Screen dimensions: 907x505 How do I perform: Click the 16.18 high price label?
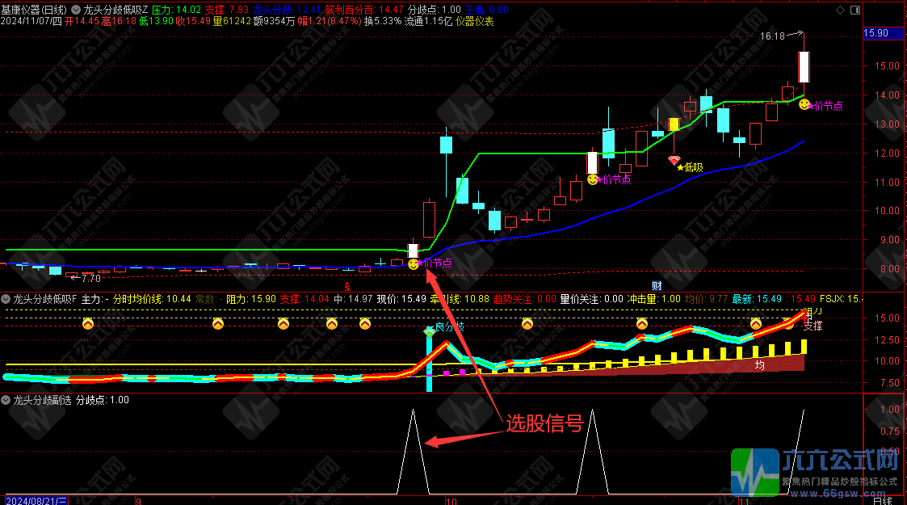point(772,36)
